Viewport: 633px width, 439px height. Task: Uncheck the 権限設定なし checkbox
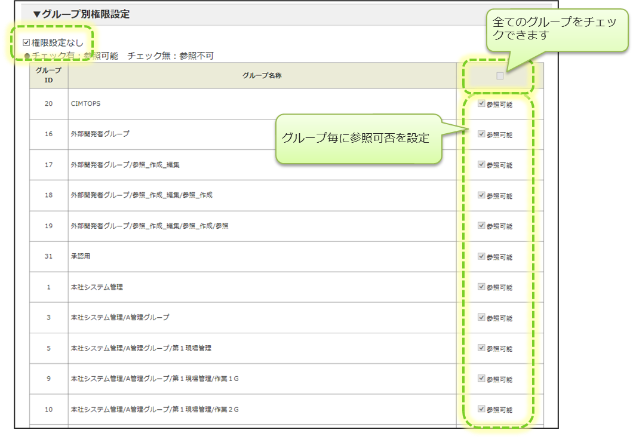pyautogui.click(x=26, y=43)
